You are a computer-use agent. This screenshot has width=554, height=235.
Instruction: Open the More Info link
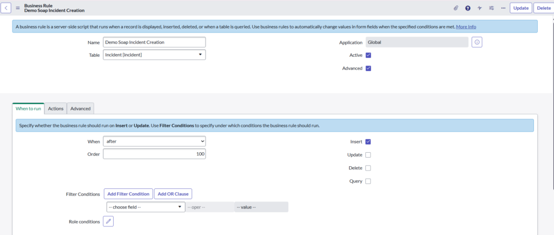pyautogui.click(x=466, y=27)
